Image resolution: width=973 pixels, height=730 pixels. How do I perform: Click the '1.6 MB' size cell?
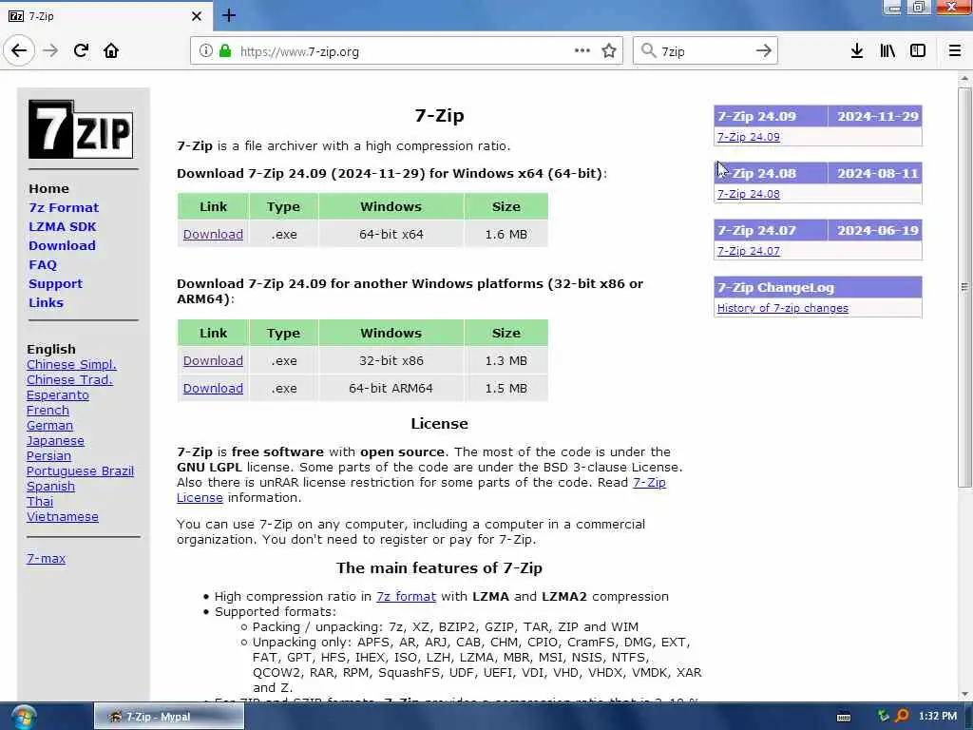coord(506,235)
